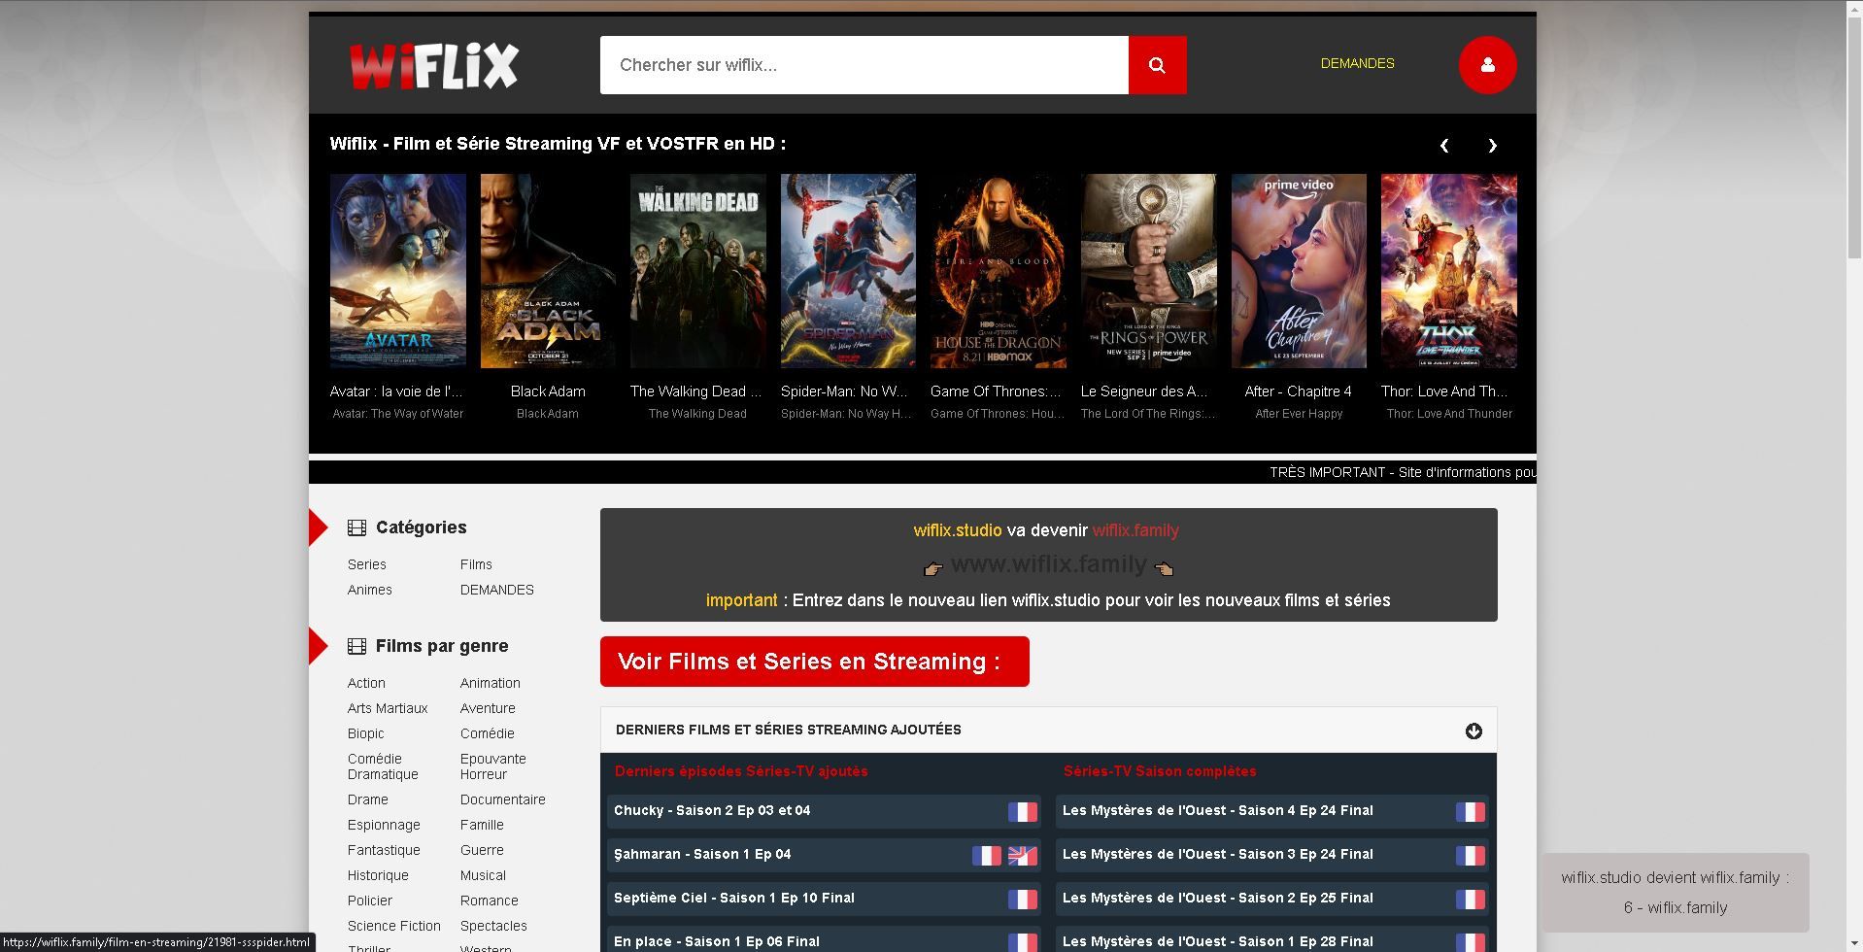Click the page vertical scrollbar
Image resolution: width=1863 pixels, height=952 pixels.
point(1854,136)
